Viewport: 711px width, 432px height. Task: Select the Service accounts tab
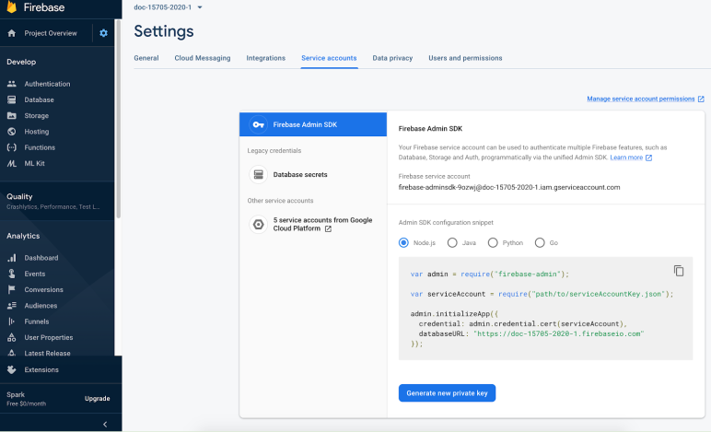[329, 58]
